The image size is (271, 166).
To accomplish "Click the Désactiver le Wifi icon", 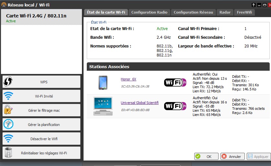I will [8, 139].
